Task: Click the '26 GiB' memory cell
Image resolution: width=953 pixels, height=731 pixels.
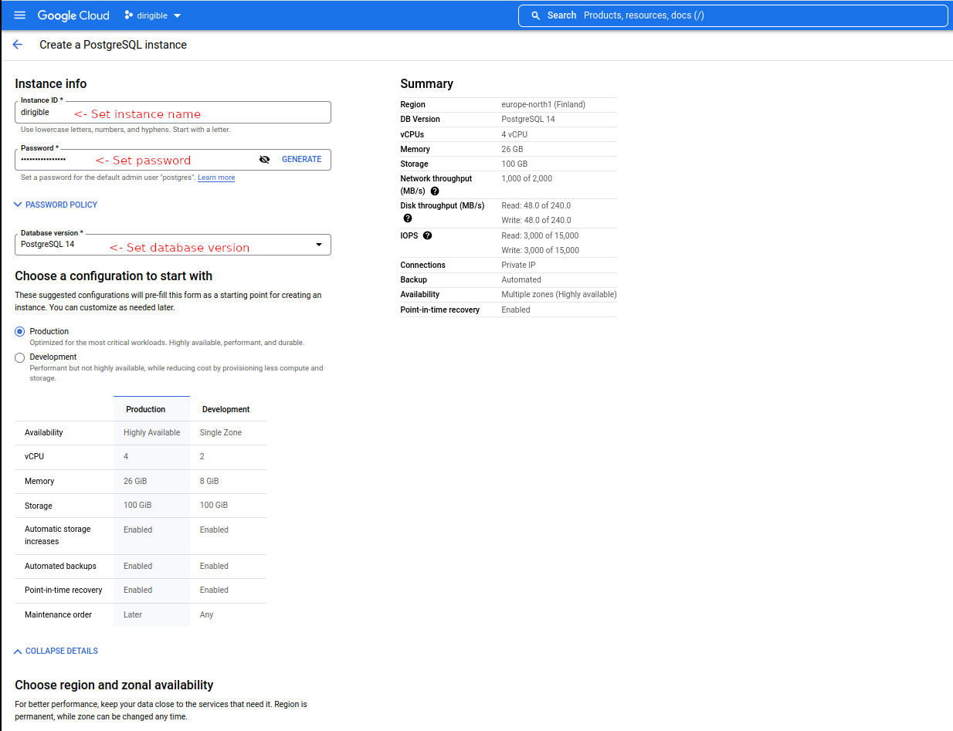Action: tap(135, 481)
